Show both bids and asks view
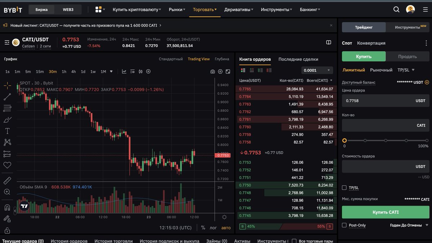 tap(243, 70)
